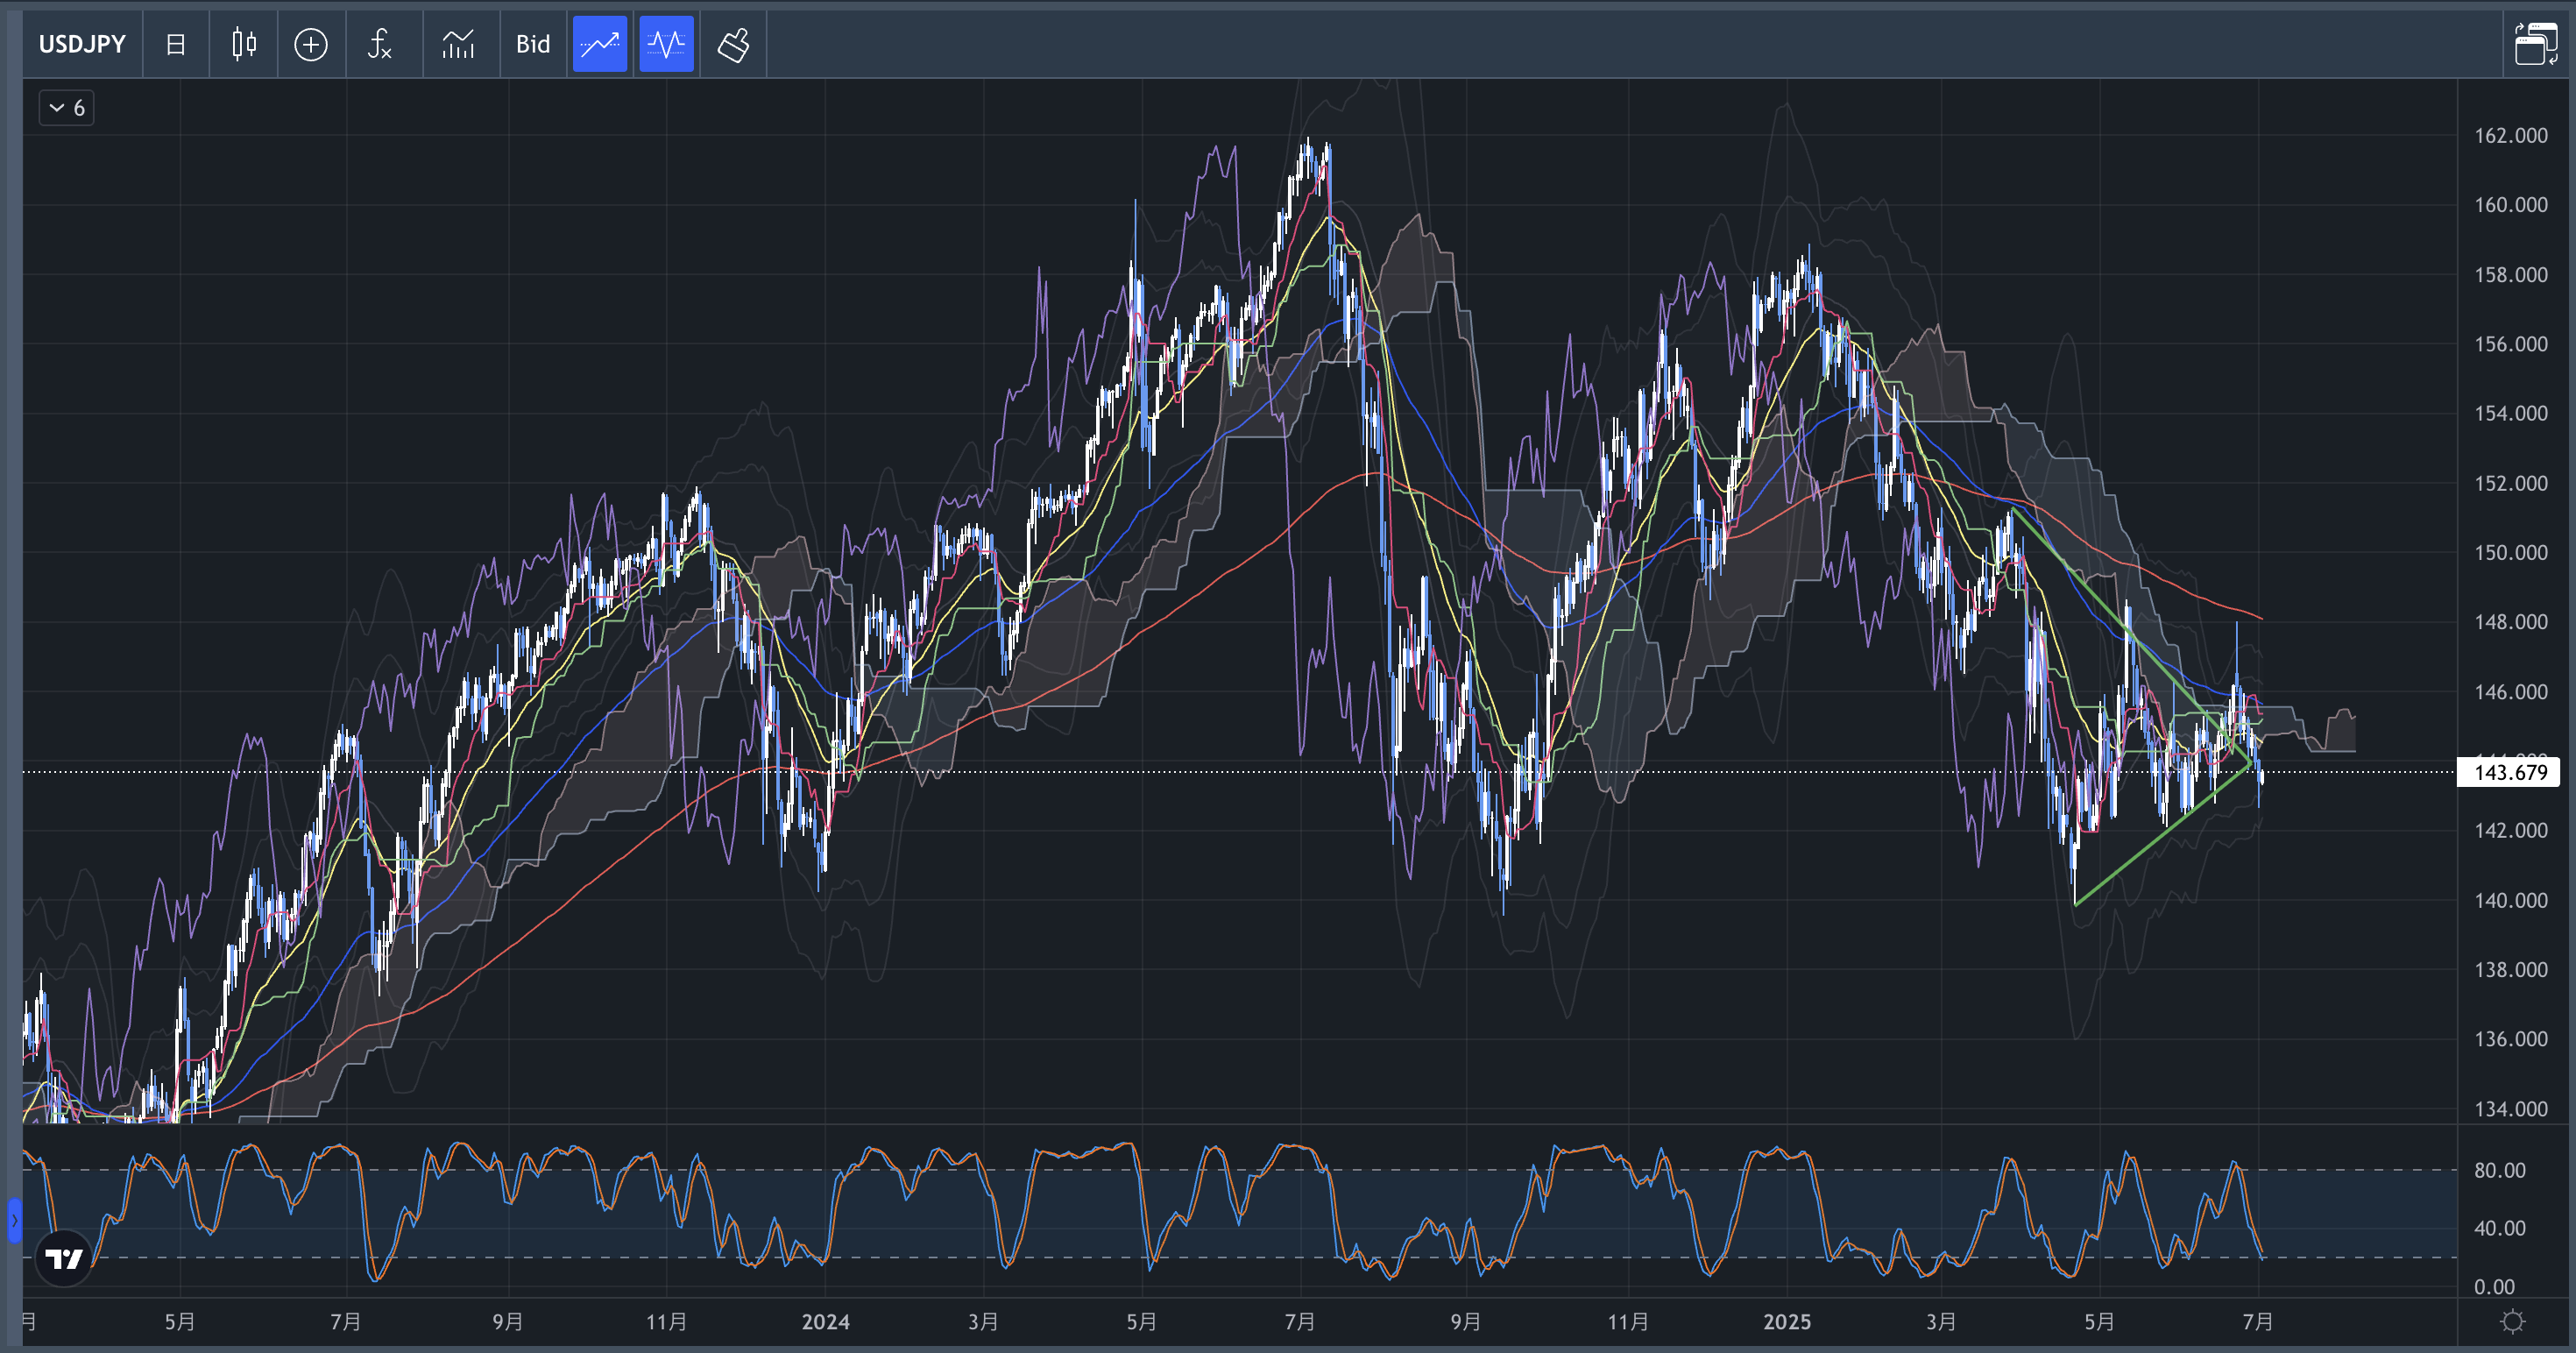The image size is (2576, 1353).
Task: Click the blue left-edge panel expand handle
Action: pos(14,1220)
